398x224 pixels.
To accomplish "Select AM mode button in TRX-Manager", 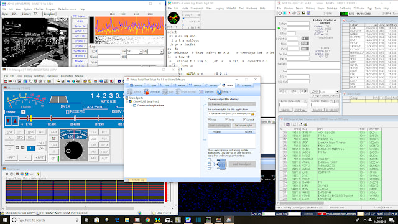I will [x=94, y=152].
